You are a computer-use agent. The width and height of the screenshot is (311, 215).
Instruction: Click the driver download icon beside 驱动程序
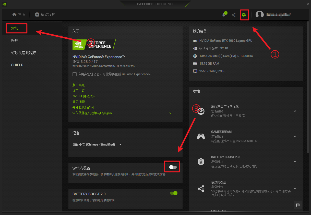click(x=37, y=15)
